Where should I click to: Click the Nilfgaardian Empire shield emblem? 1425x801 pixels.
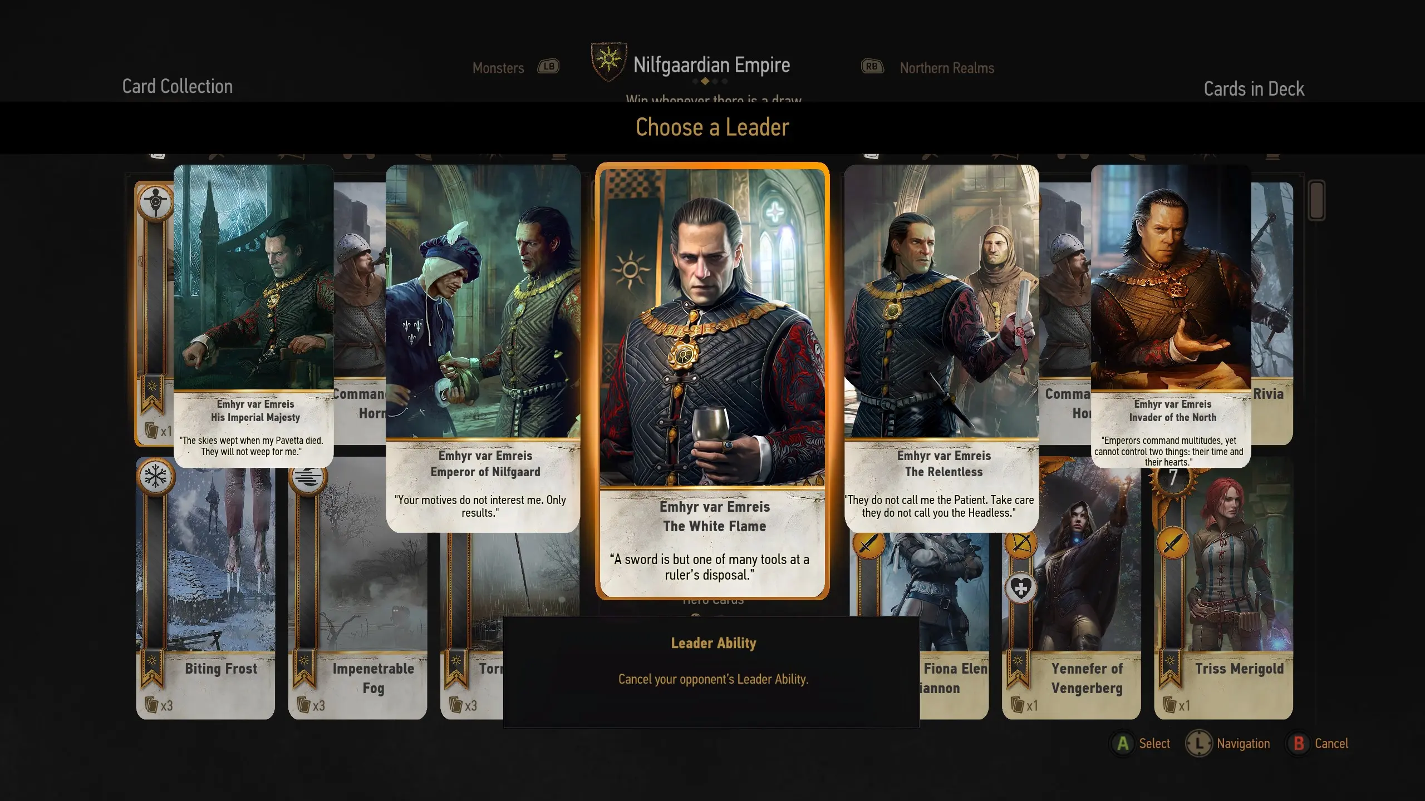pos(608,61)
